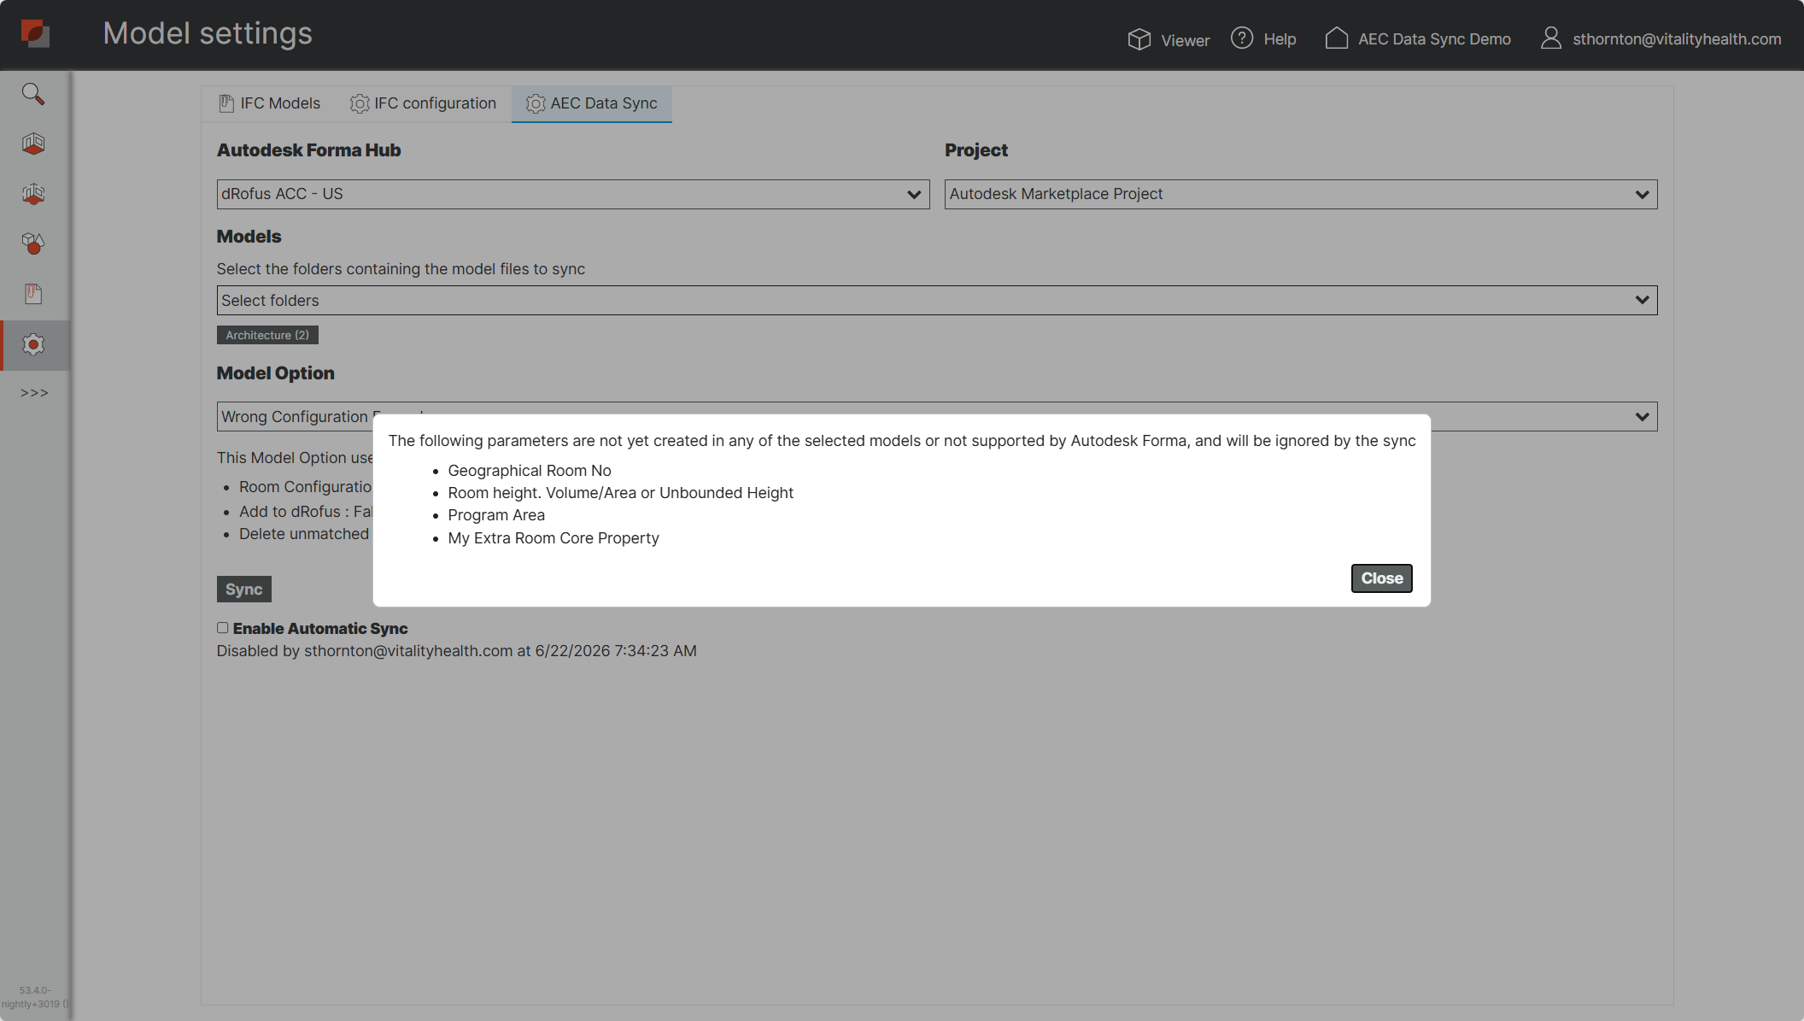Click the Program Area list entry
Image resolution: width=1804 pixels, height=1021 pixels.
(x=496, y=515)
